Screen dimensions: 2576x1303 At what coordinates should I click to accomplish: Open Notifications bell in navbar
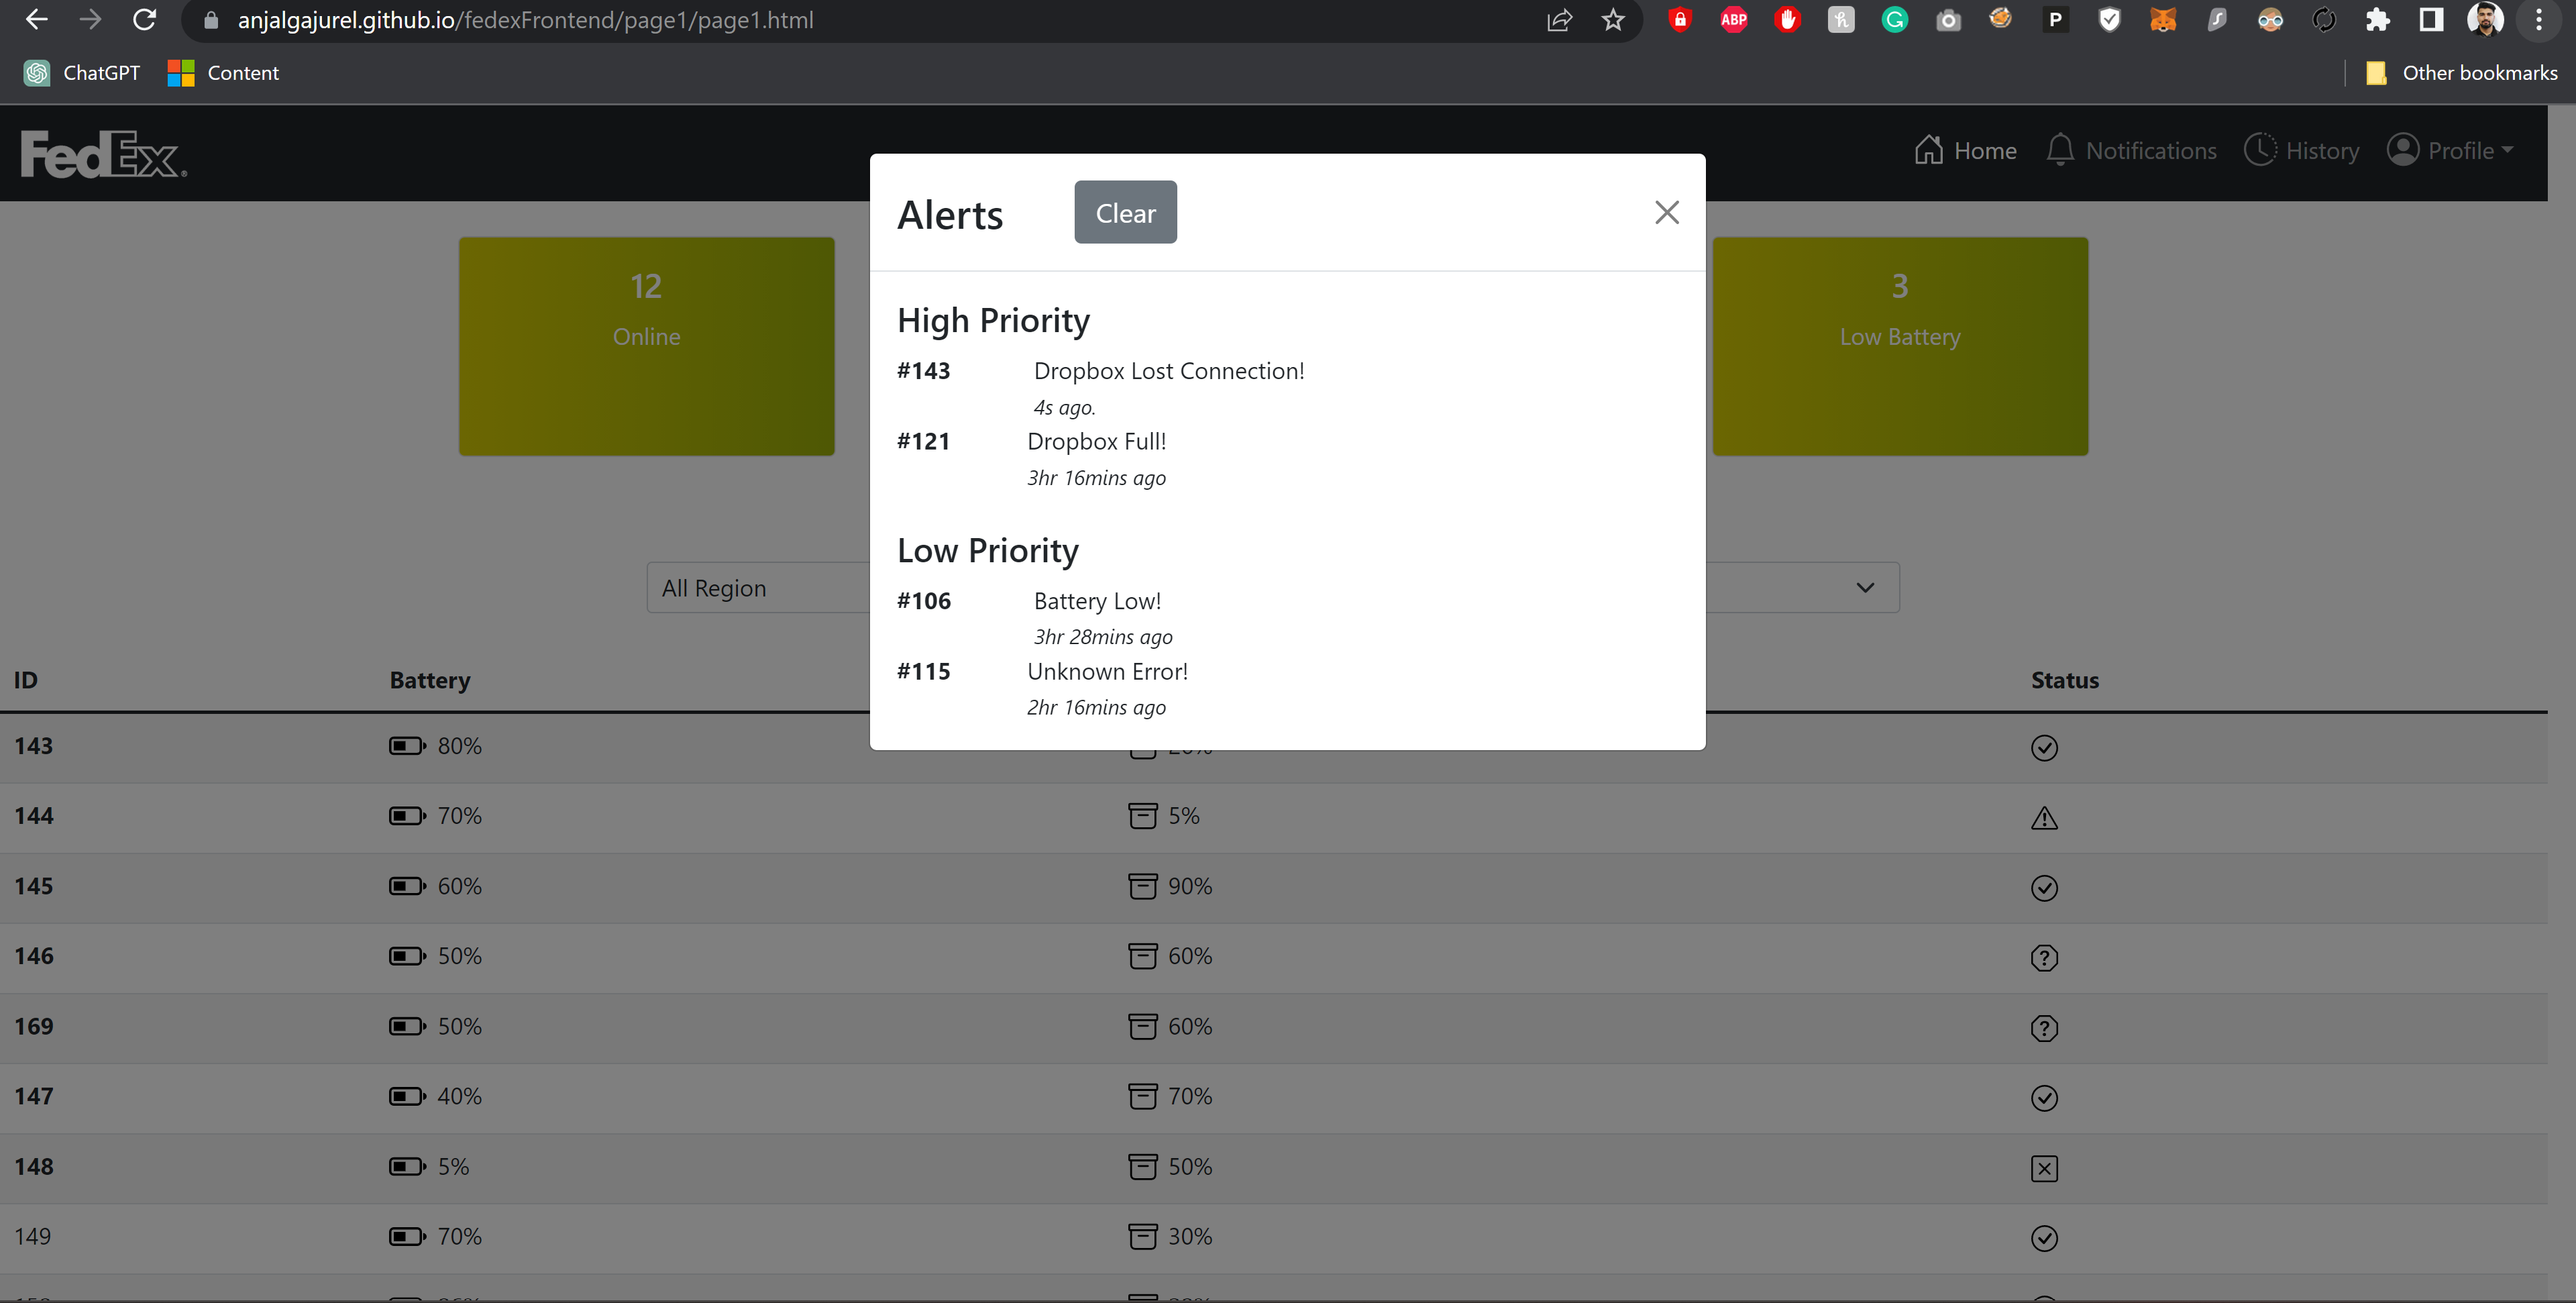pyautogui.click(x=2059, y=150)
